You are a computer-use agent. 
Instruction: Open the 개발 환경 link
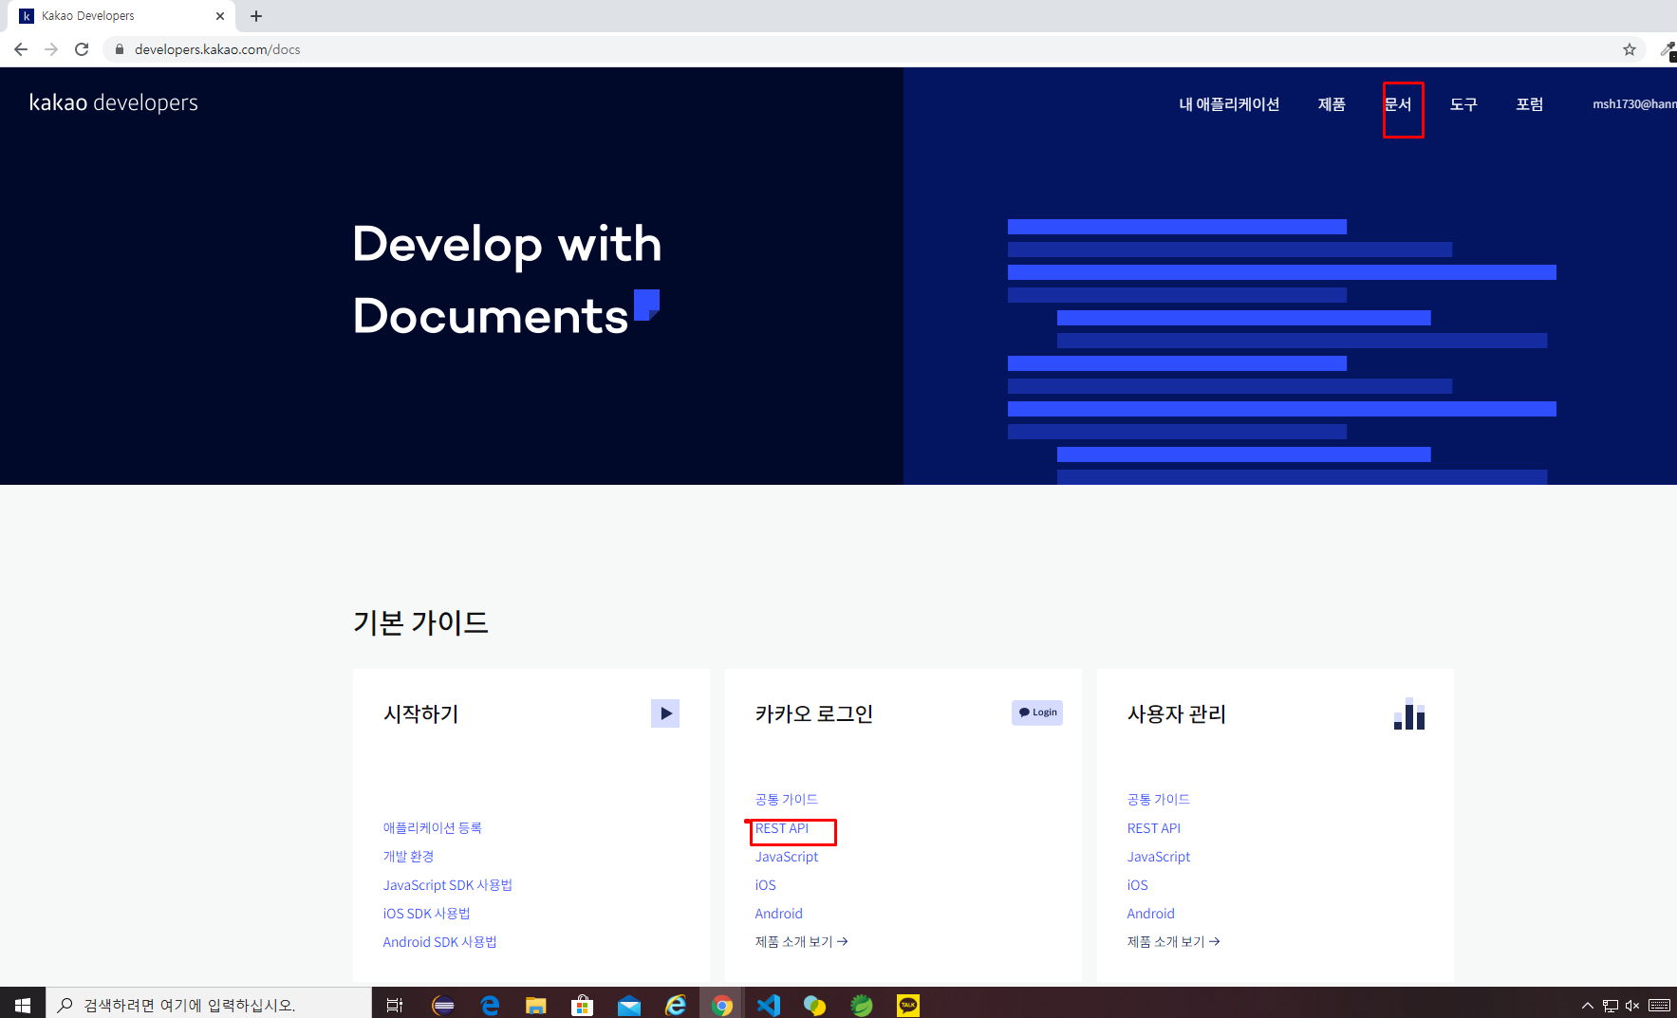(408, 857)
